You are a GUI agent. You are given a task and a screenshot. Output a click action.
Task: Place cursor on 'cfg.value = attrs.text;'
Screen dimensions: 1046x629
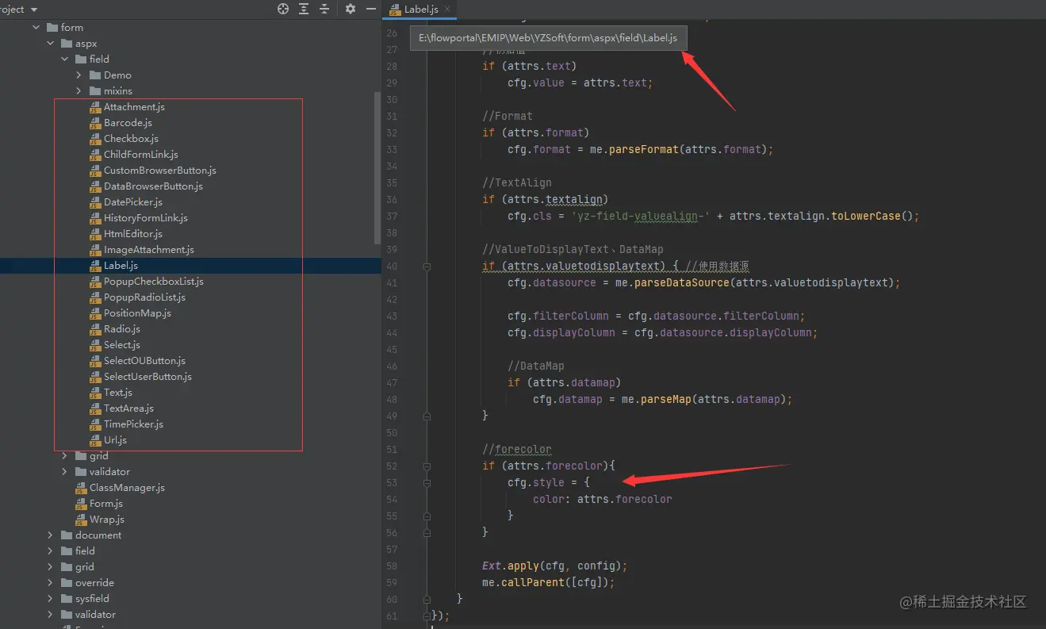pos(580,82)
